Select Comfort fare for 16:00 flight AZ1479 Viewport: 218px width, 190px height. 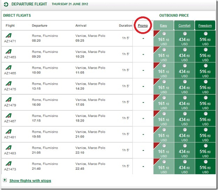point(185,98)
